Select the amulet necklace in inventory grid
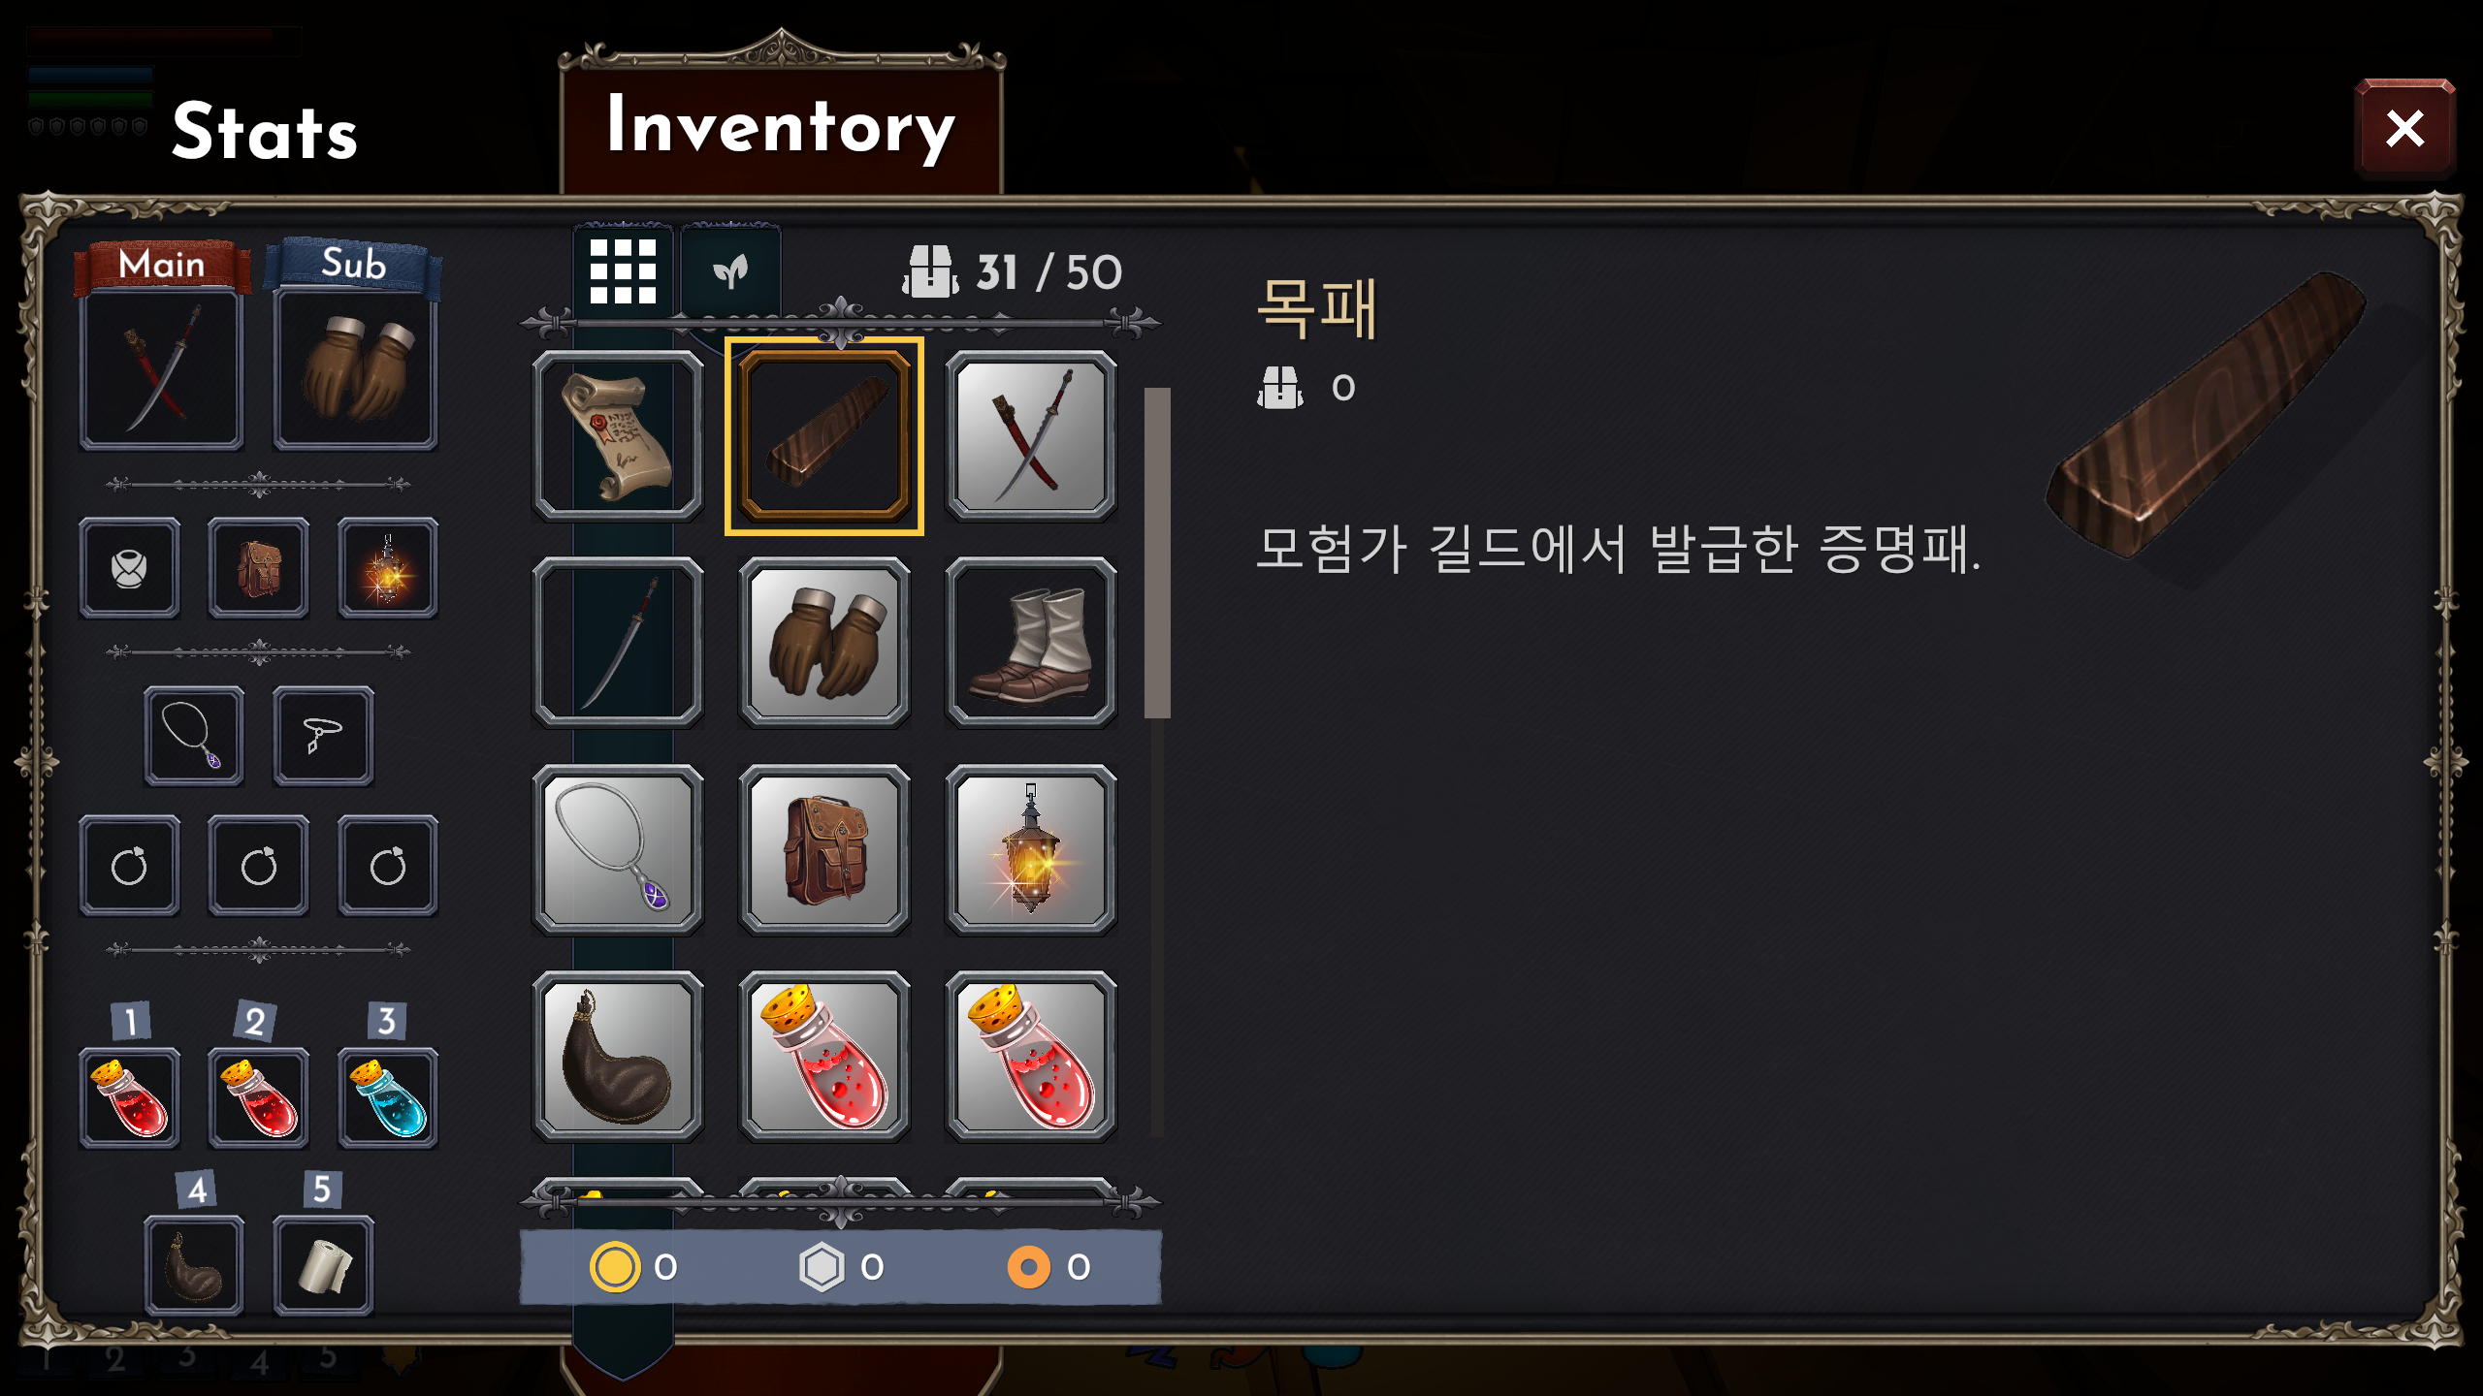 click(x=618, y=849)
